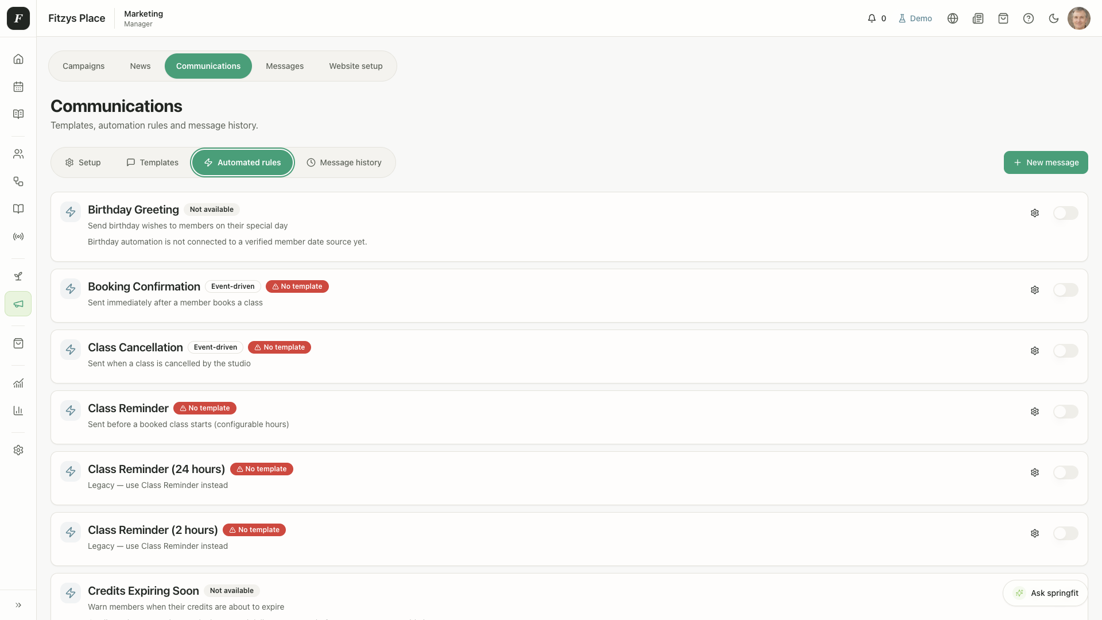Select the megaphone marketing icon in sidebar
The image size is (1102, 620).
[18, 304]
